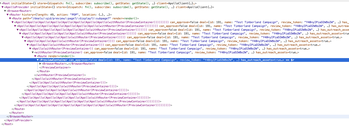Collapse the top-level BrowserRouter opening tag arrow

[x=5, y=11]
